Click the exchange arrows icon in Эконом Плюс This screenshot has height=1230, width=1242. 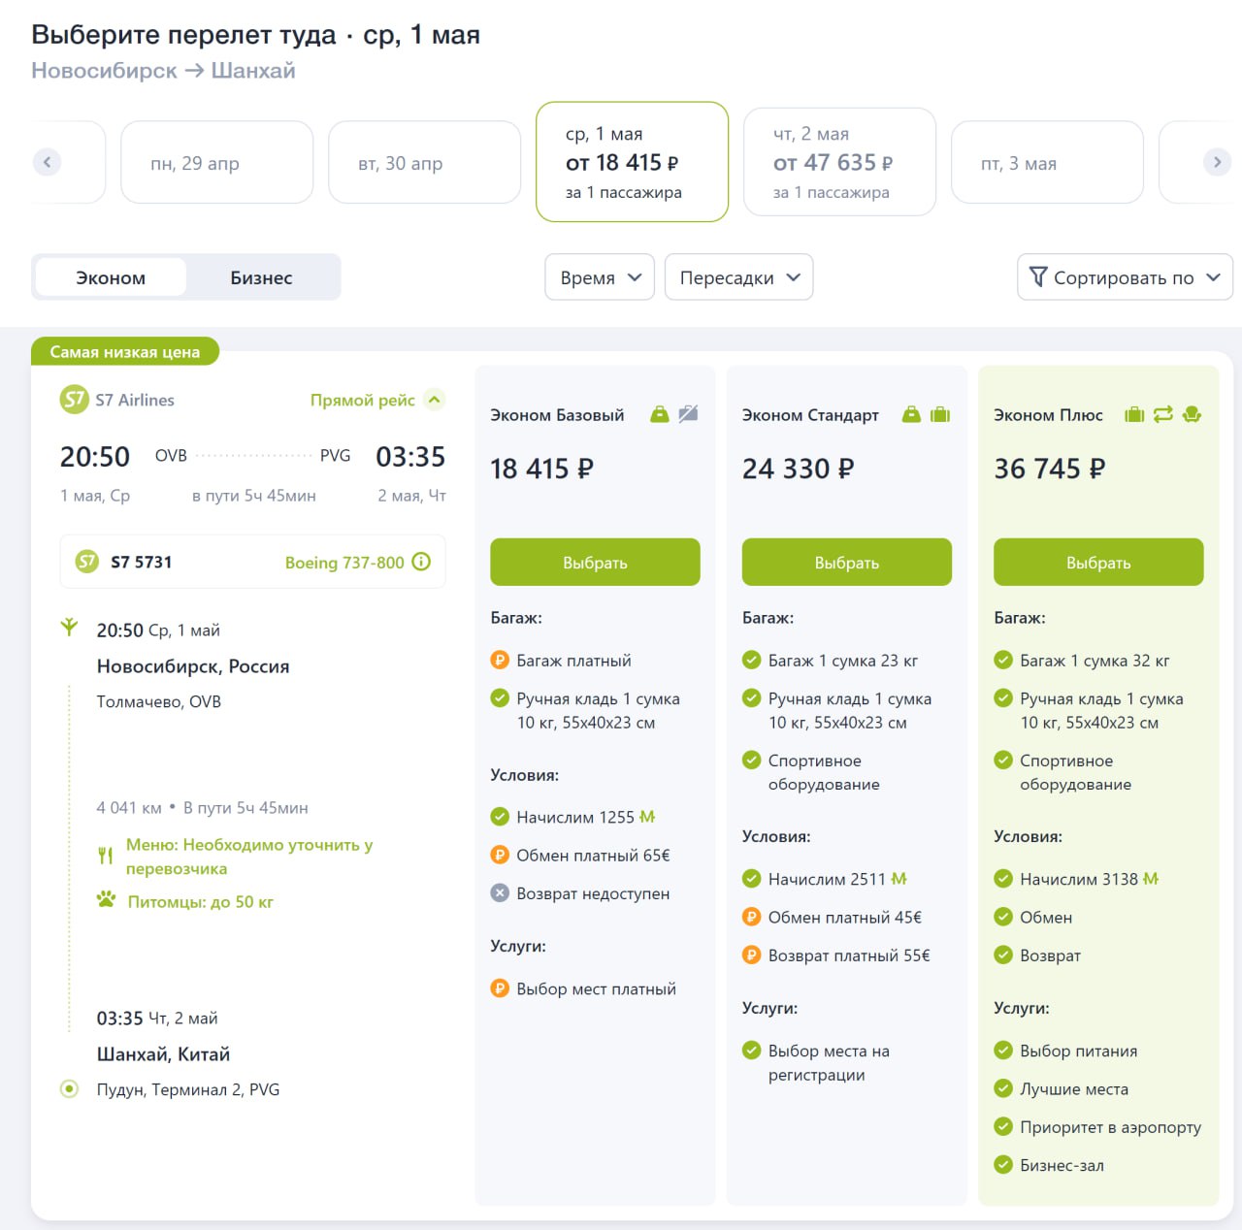pyautogui.click(x=1162, y=414)
